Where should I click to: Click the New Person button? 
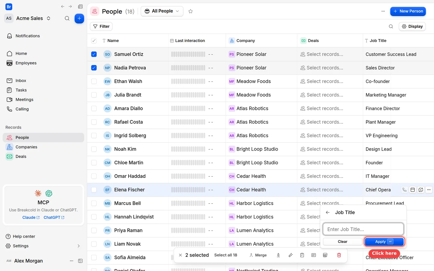tap(408, 11)
